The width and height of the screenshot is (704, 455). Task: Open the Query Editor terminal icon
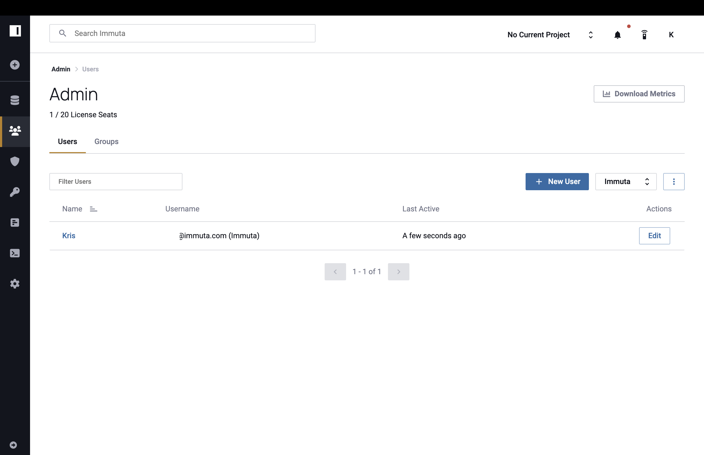(15, 253)
